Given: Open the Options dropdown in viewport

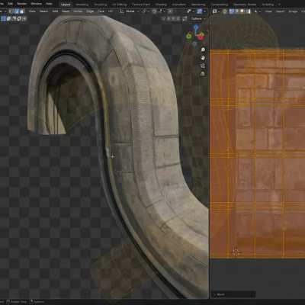Looking at the screenshot, I should [x=198, y=19].
